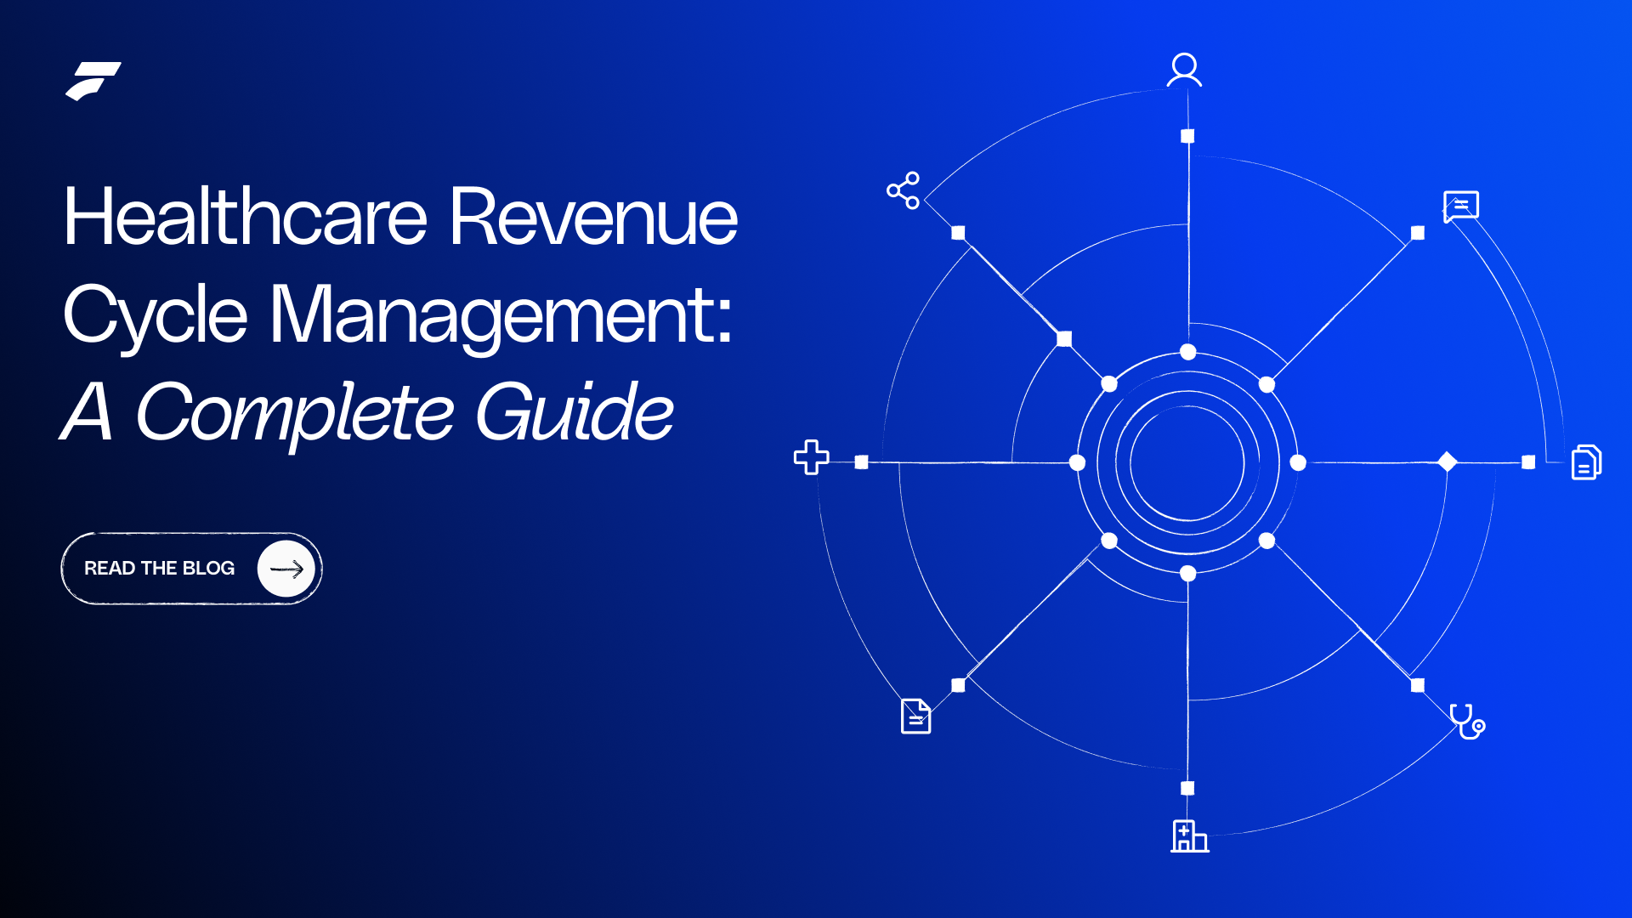Click the single document file icon
The image size is (1632, 918).
click(915, 716)
